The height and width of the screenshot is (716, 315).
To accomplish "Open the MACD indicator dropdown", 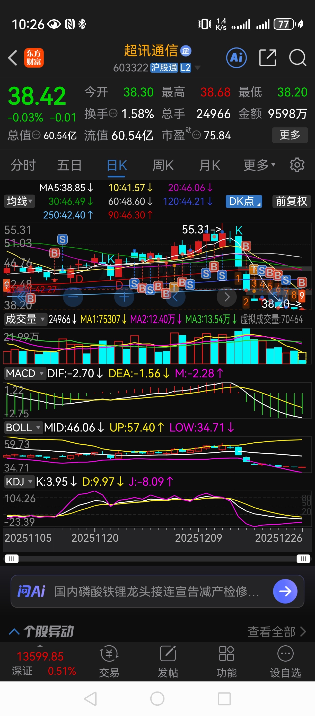I will (25, 373).
